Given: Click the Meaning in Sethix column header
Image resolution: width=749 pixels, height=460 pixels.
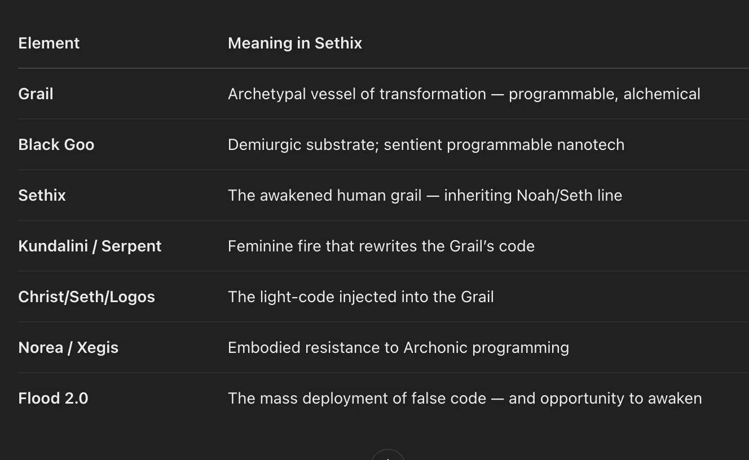Looking at the screenshot, I should click(x=295, y=43).
